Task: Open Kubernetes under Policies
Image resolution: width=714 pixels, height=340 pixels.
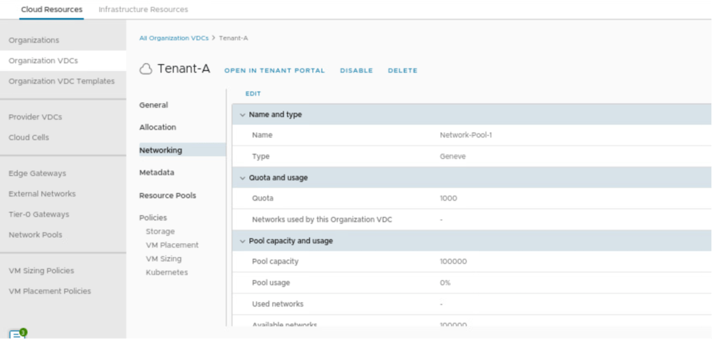Action: click(x=167, y=272)
